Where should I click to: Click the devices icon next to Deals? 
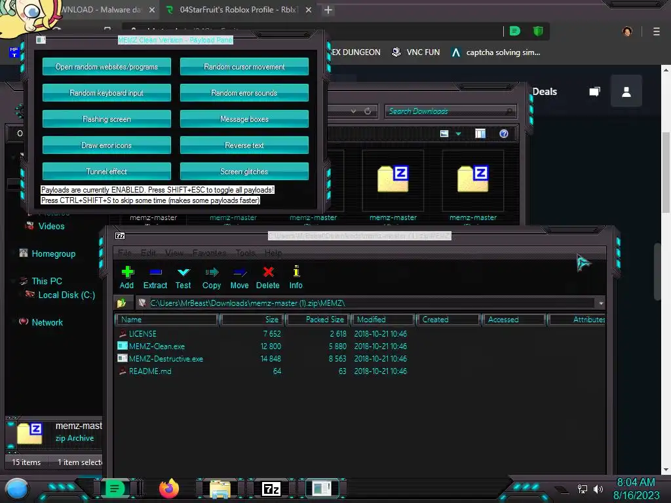click(595, 92)
